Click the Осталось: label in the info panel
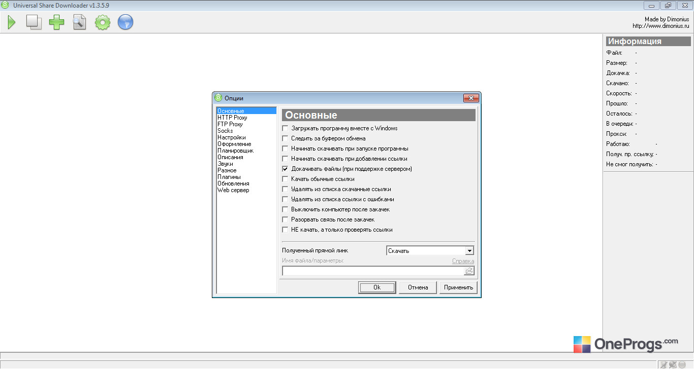This screenshot has width=694, height=369. (619, 114)
